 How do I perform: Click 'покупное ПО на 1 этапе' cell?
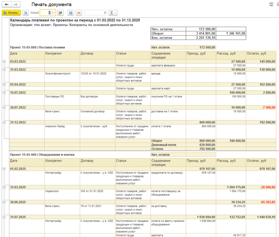click(x=168, y=100)
